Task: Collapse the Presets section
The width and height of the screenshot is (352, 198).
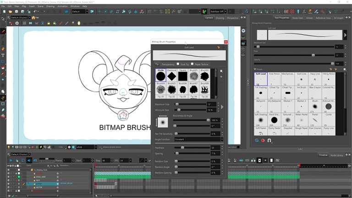Action: [255, 69]
